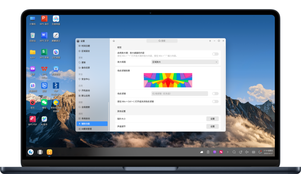
Task: Click the 搜索 search field in Settings
Action: click(162, 41)
